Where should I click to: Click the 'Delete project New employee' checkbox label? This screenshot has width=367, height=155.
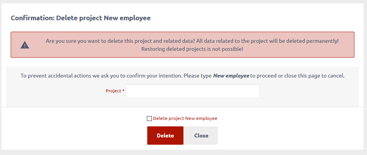point(185,118)
